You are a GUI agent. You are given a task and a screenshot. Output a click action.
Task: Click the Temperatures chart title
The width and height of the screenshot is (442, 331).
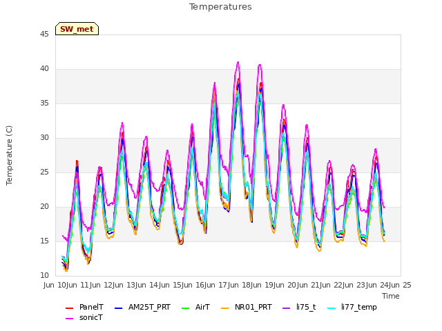coord(220,7)
